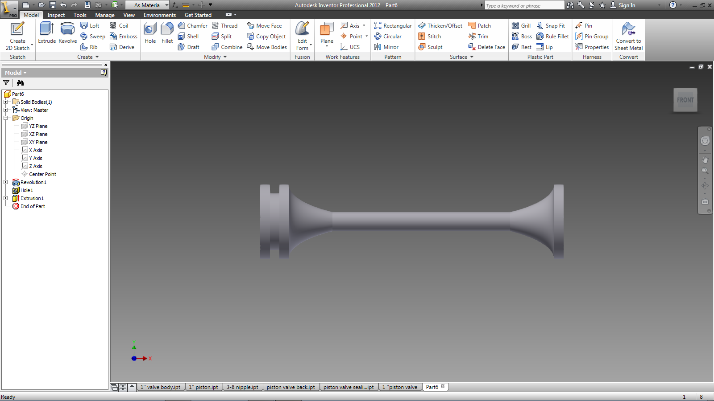714x401 pixels.
Task: Open the Convert to Sheet Metal tool
Action: (628, 36)
